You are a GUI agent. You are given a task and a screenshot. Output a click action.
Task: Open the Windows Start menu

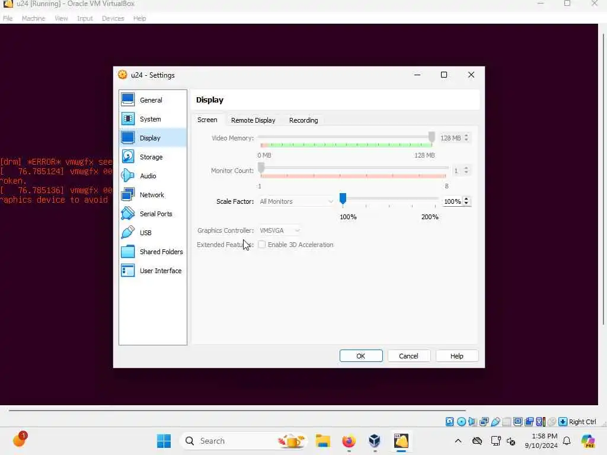click(x=164, y=441)
